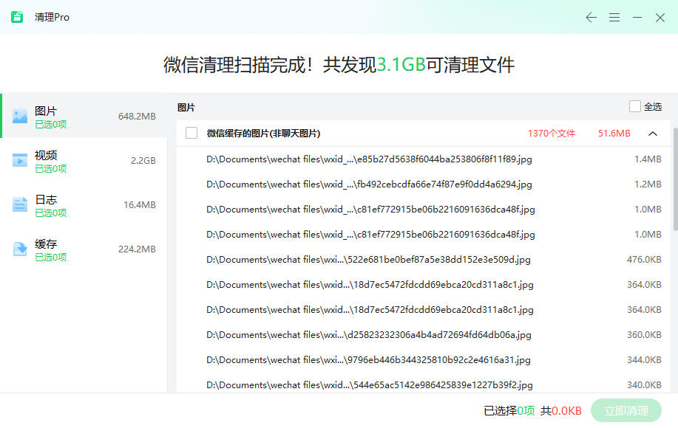The image size is (678, 428).
Task: Click the 648.2MB size of 图片
Action: pyautogui.click(x=137, y=117)
